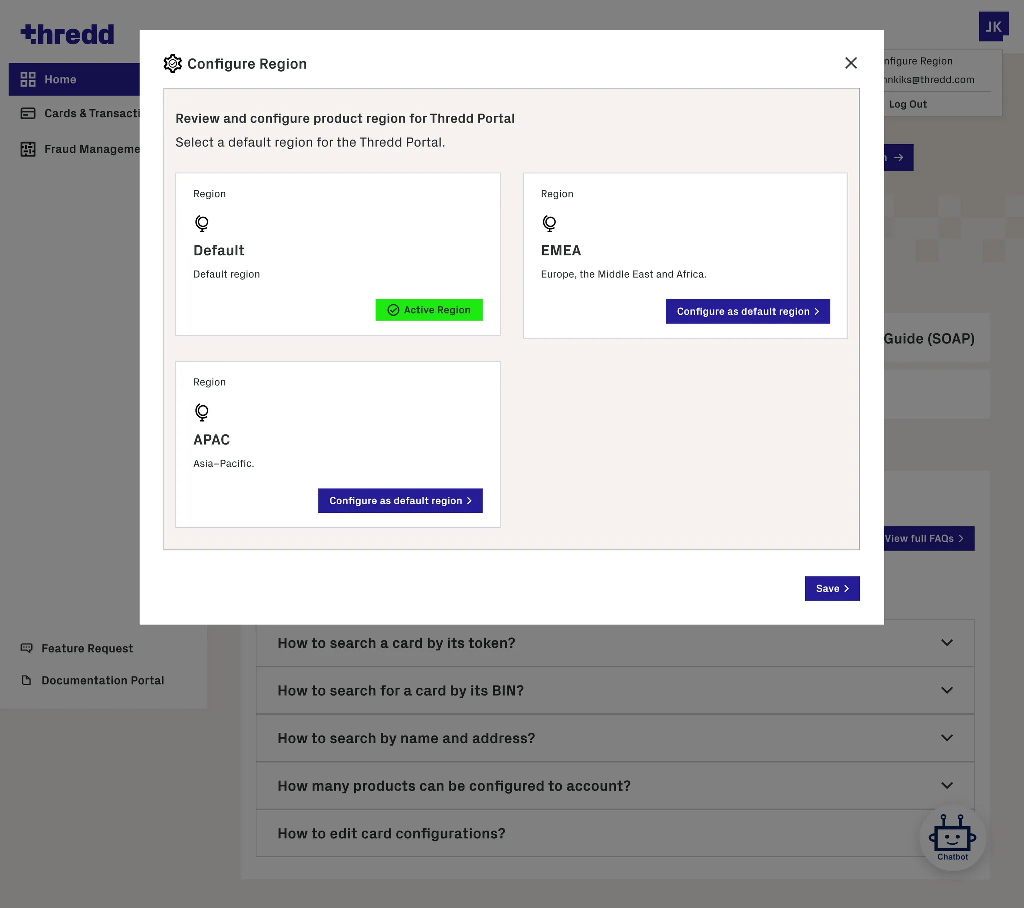Open the Documentation Portal link
Viewport: 1024px width, 908px height.
click(x=102, y=680)
